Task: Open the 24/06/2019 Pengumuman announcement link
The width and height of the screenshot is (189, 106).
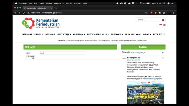Action: tap(102, 40)
